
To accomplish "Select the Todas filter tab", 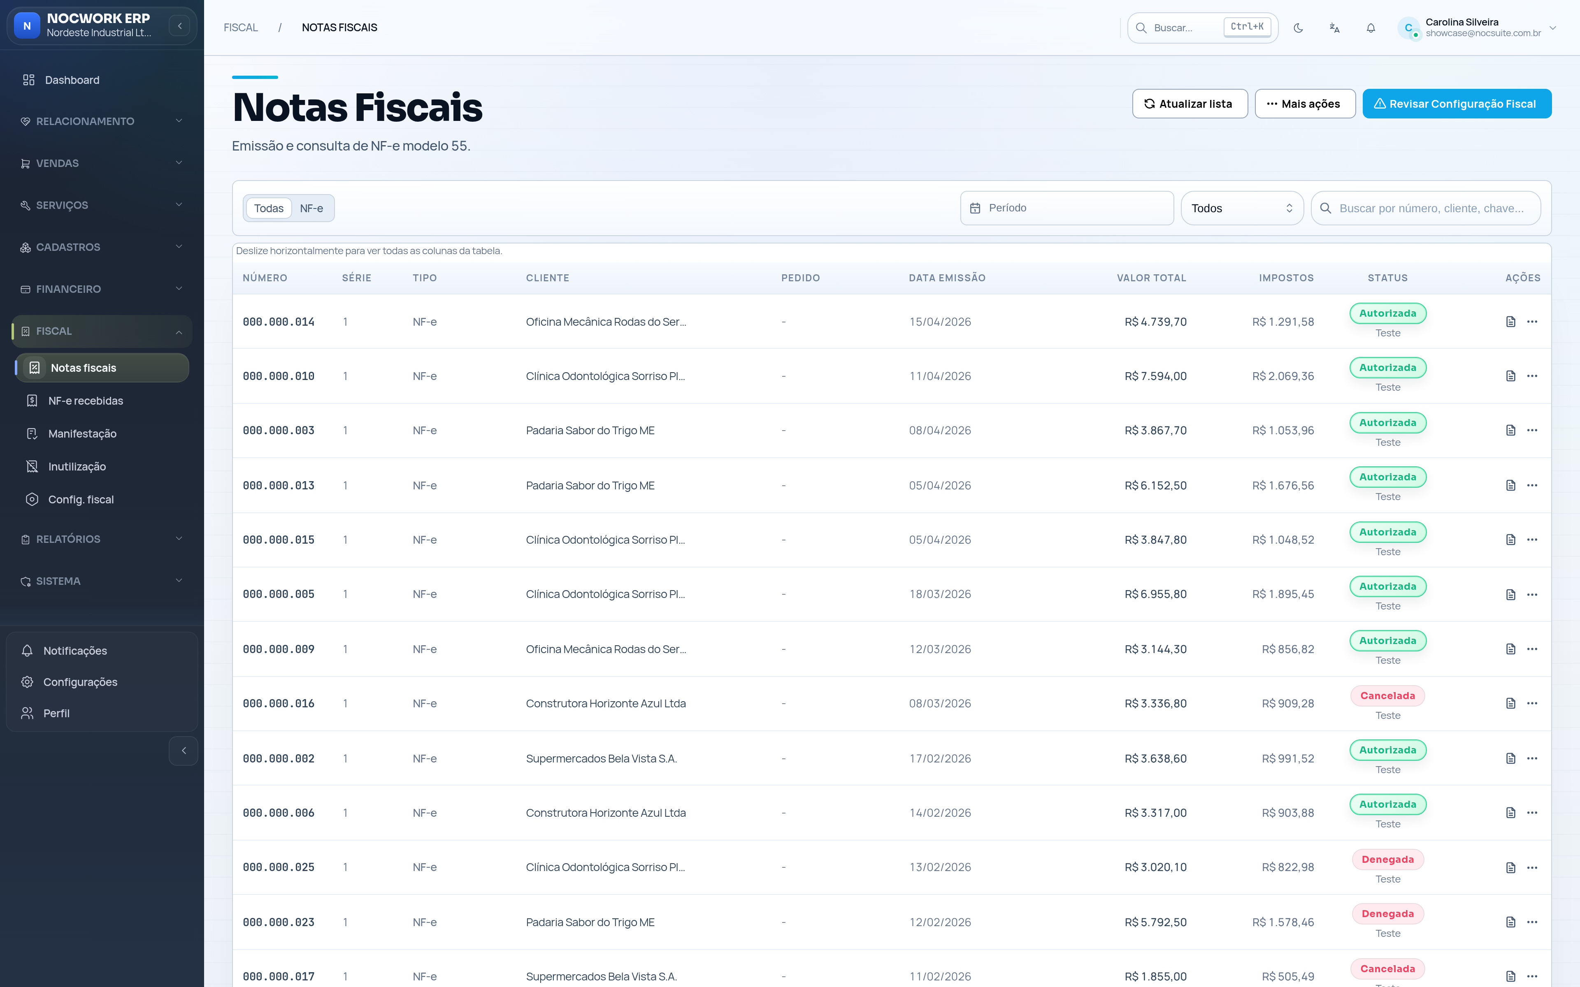I will (268, 208).
